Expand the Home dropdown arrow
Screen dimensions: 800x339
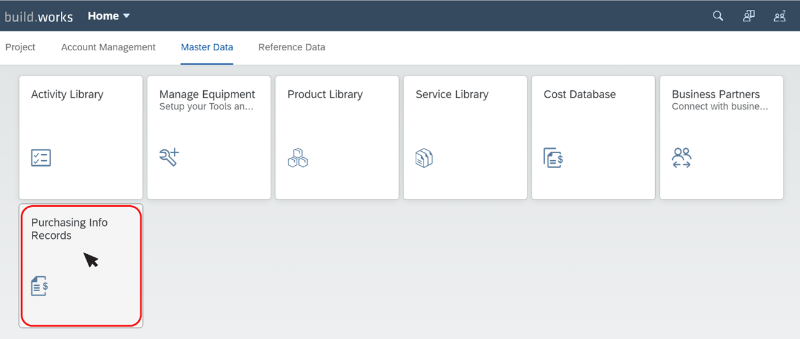126,16
